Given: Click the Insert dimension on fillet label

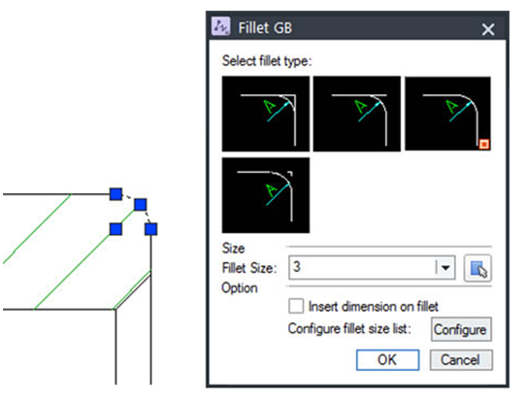Looking at the screenshot, I should coord(374,307).
